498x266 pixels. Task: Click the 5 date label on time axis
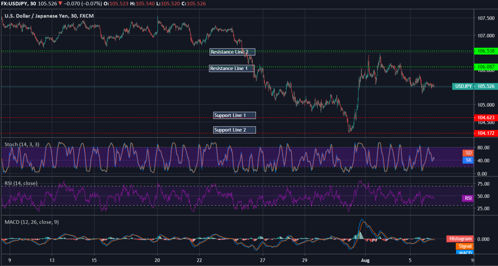tap(410, 260)
